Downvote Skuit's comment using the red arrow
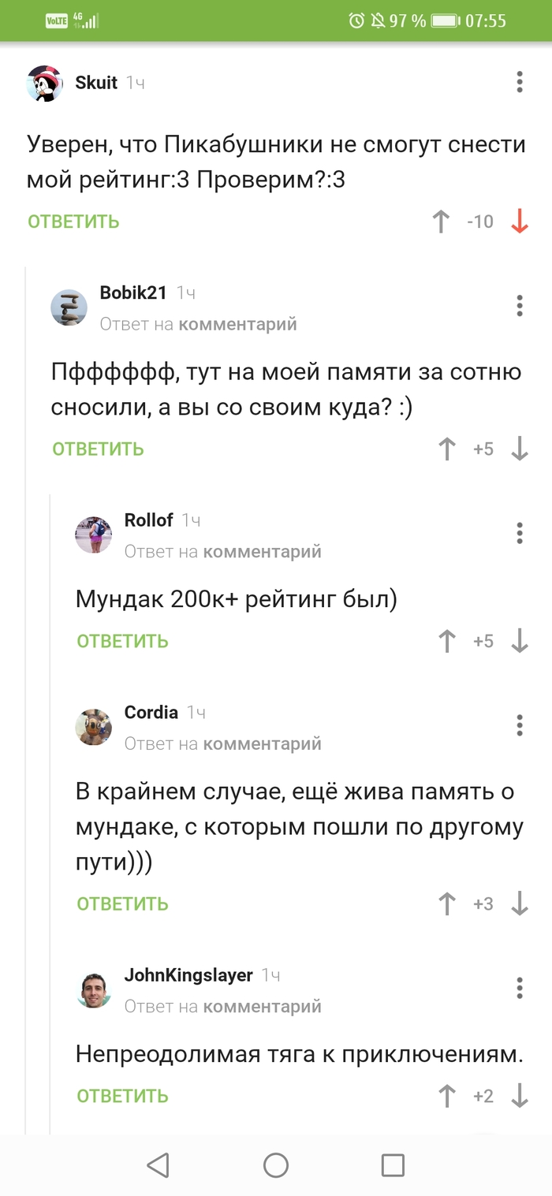Viewport: 552px width, 1196px height. (518, 222)
